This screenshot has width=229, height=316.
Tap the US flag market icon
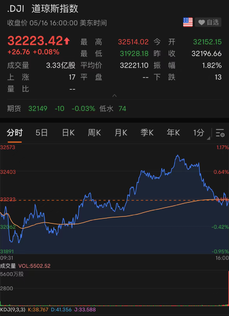pyautogui.click(x=188, y=22)
